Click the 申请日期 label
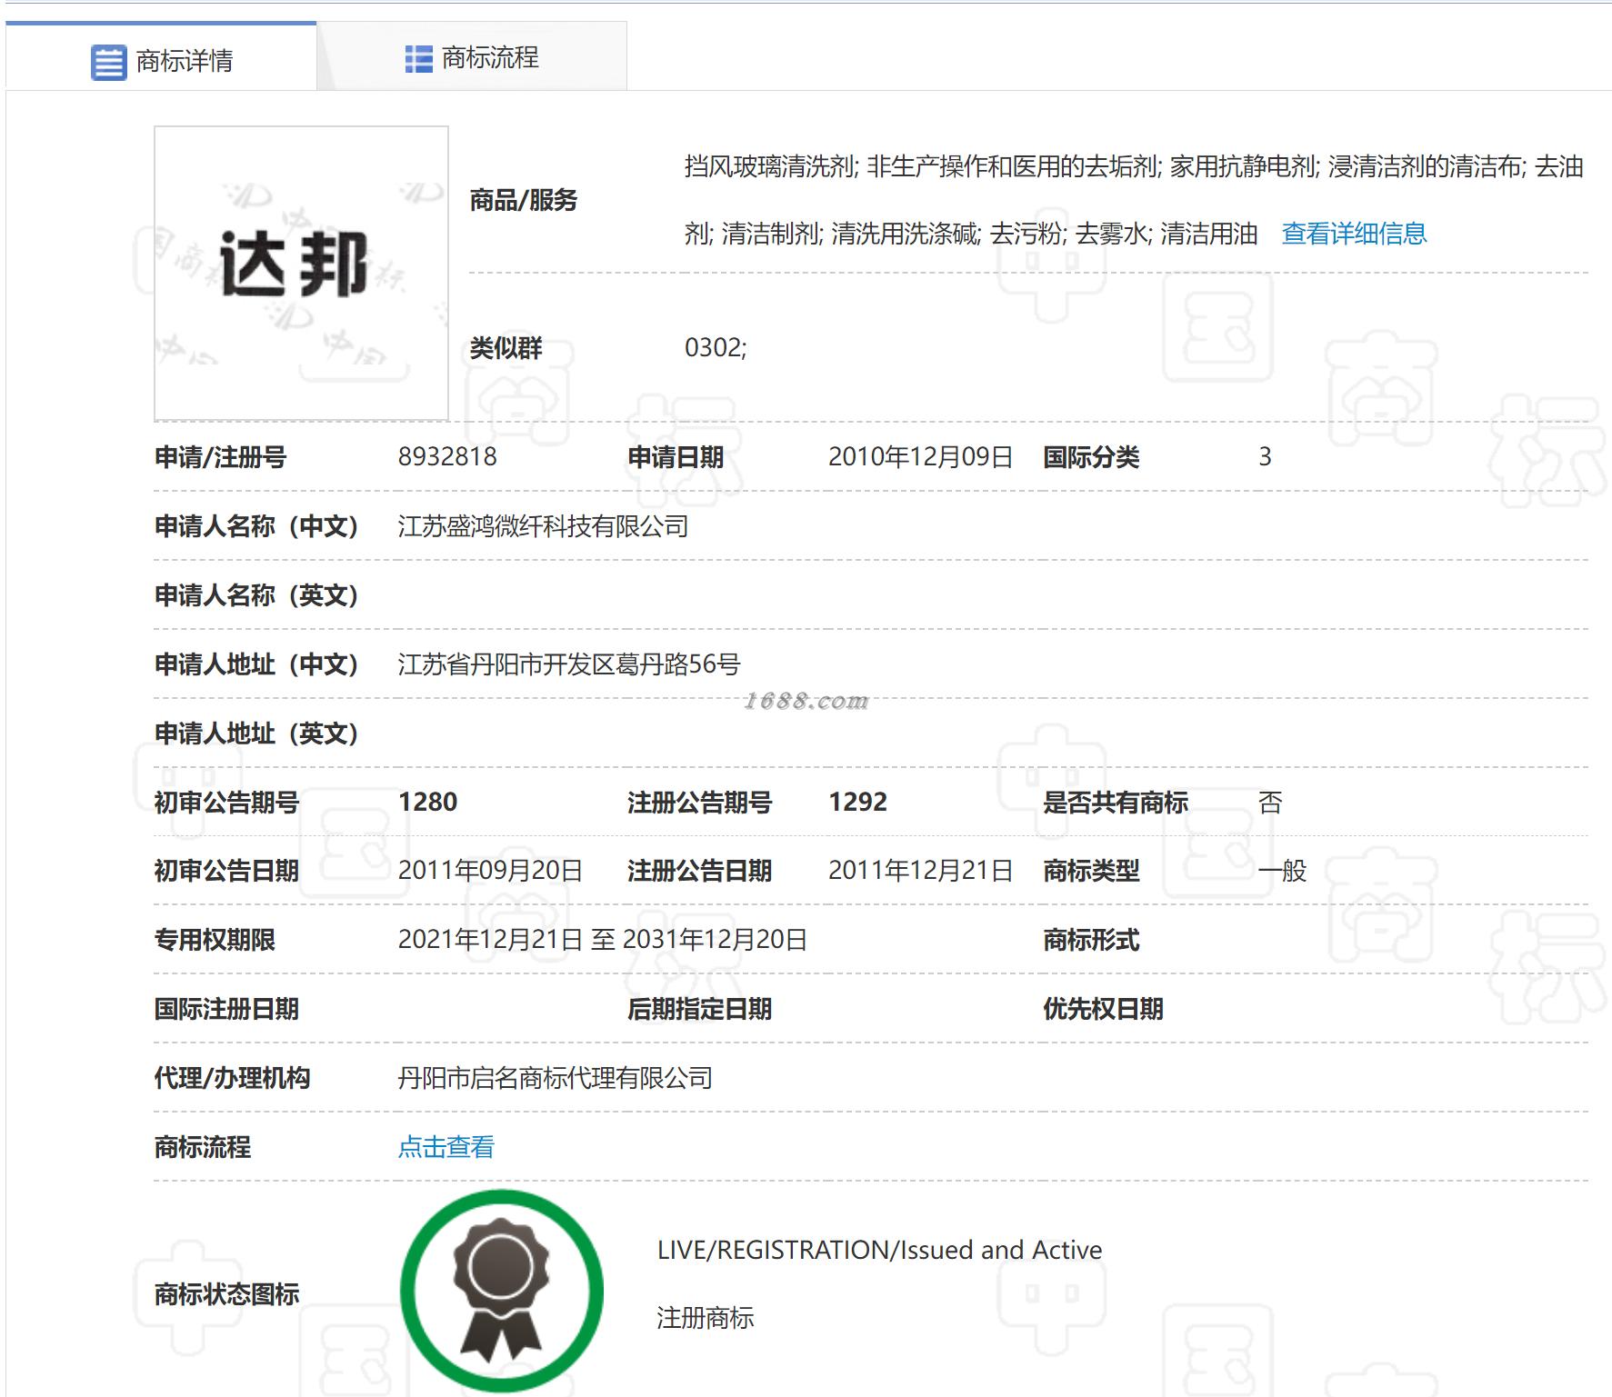The height and width of the screenshot is (1397, 1612). (676, 456)
